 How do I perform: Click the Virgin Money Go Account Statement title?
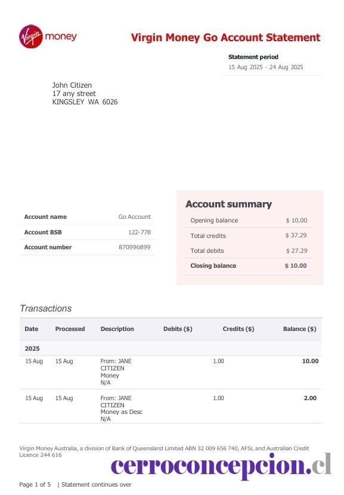(225, 37)
